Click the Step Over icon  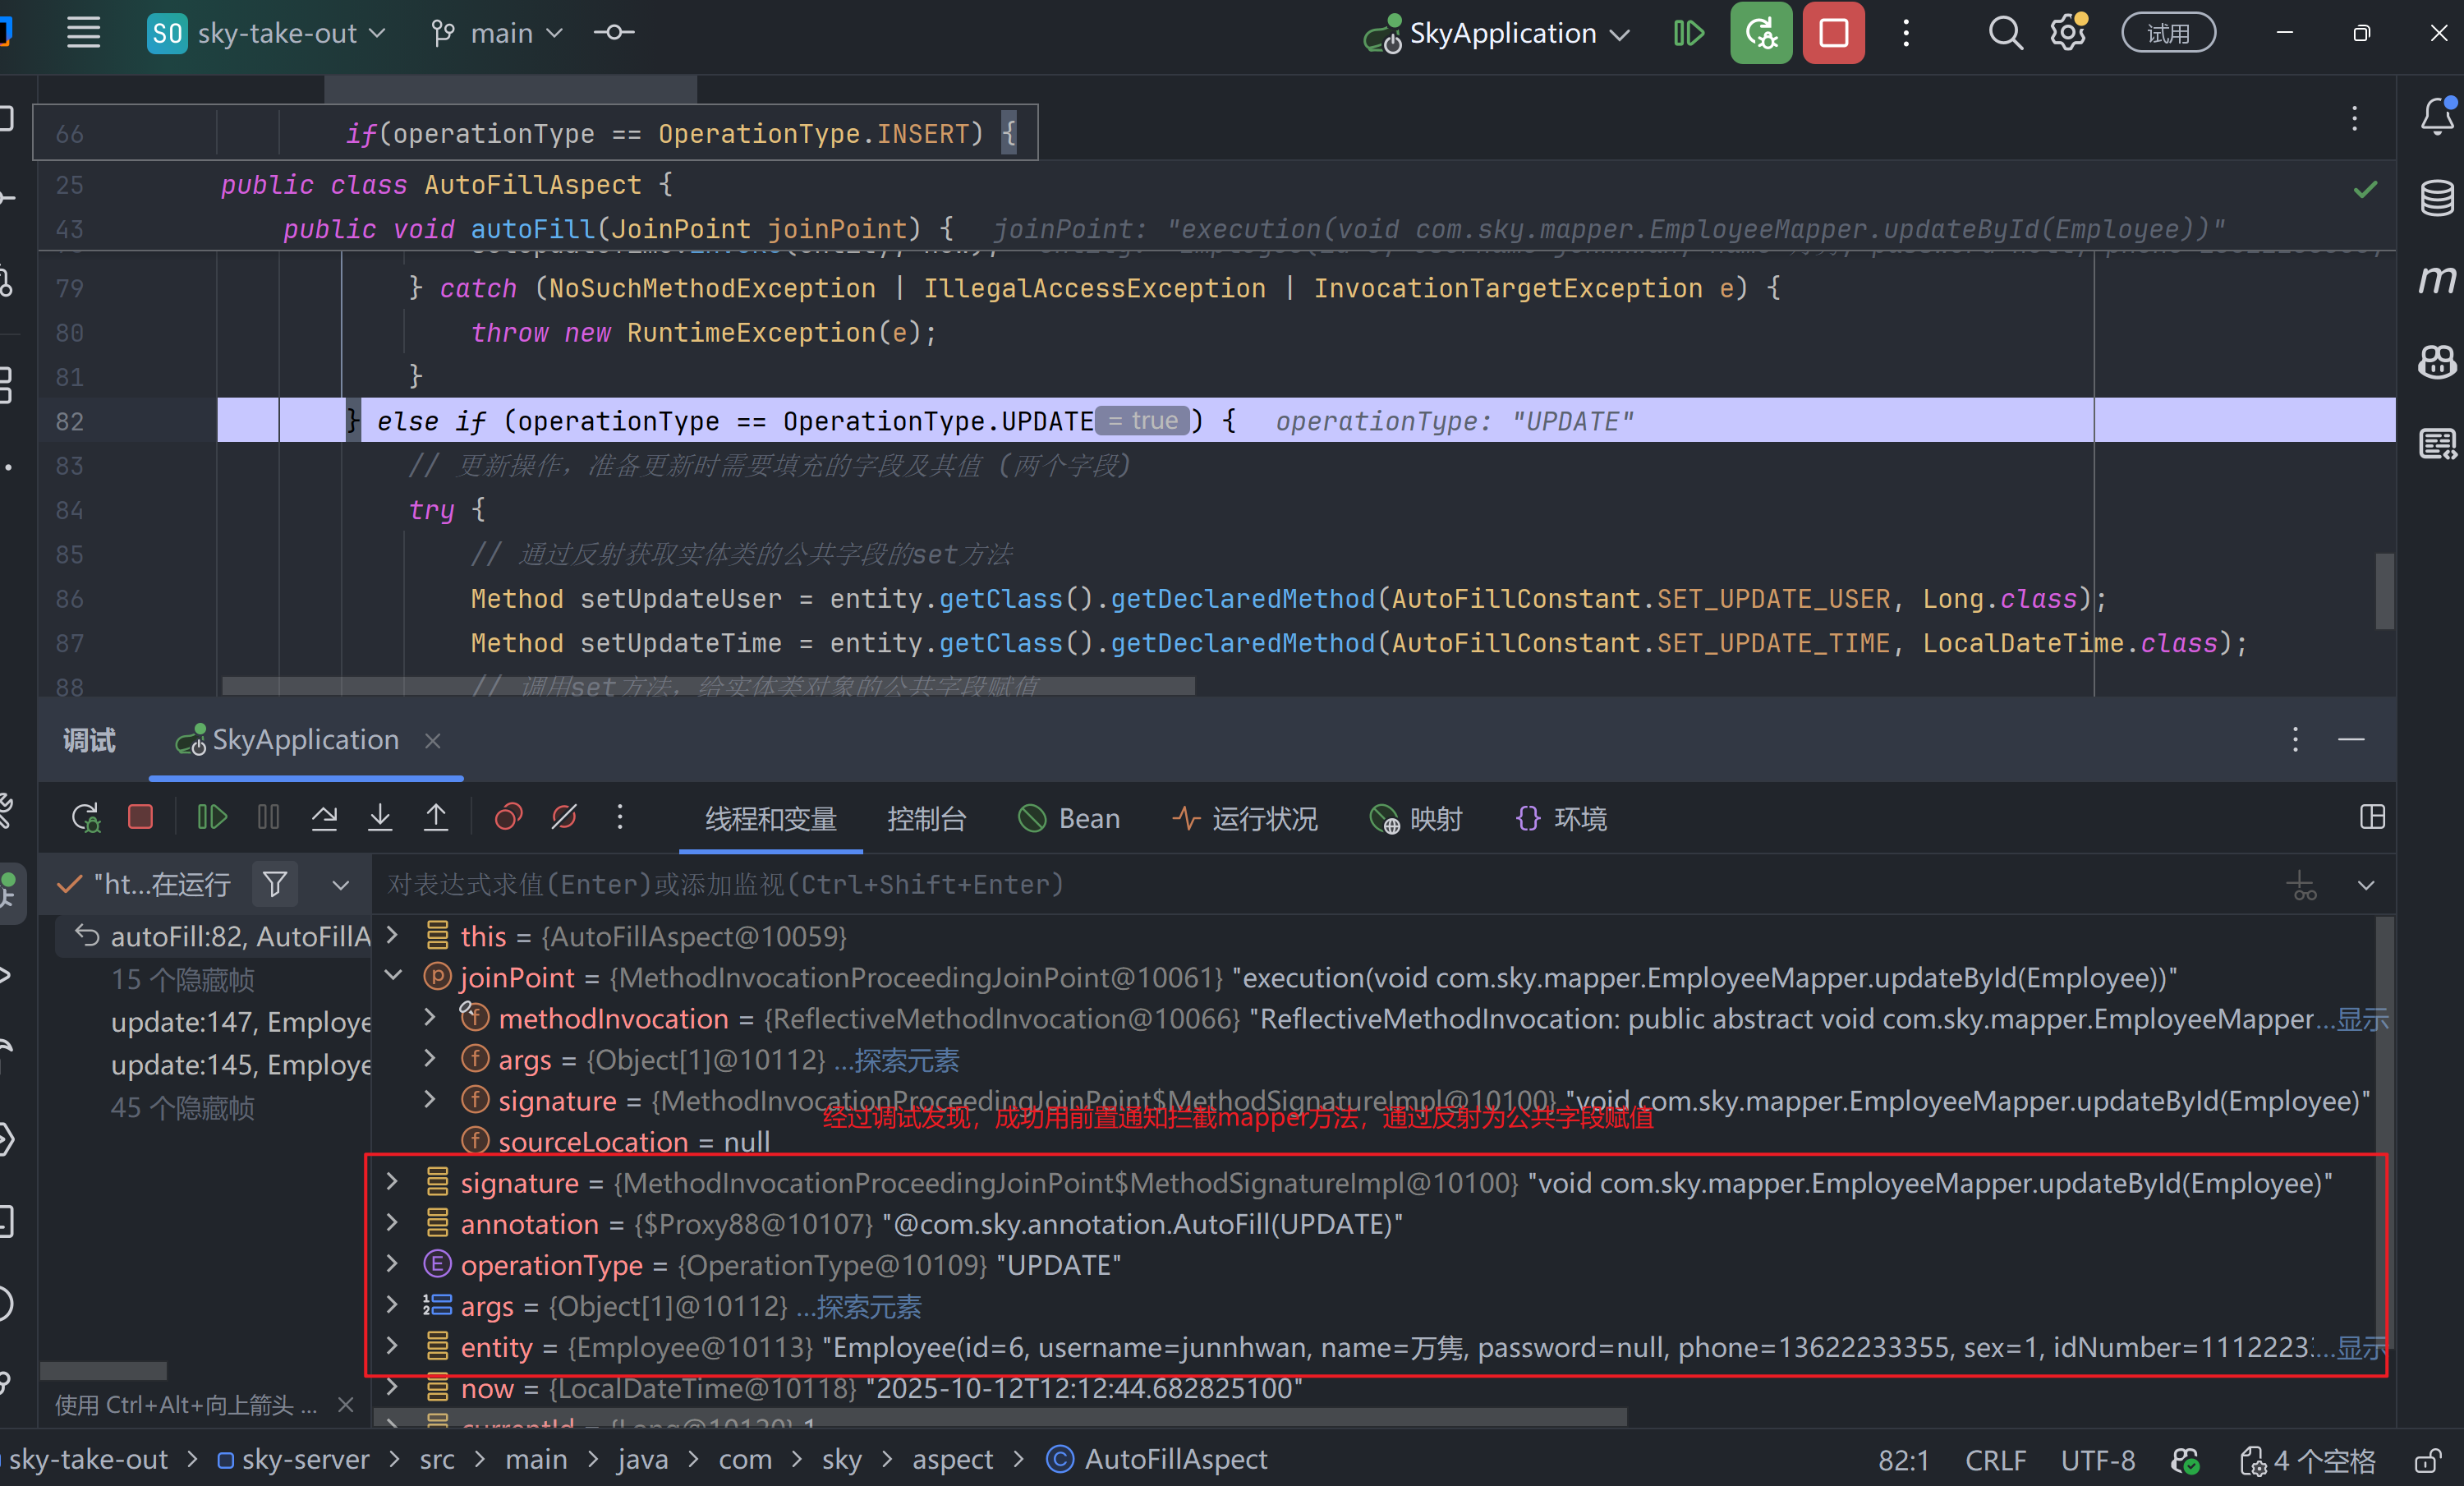click(324, 818)
